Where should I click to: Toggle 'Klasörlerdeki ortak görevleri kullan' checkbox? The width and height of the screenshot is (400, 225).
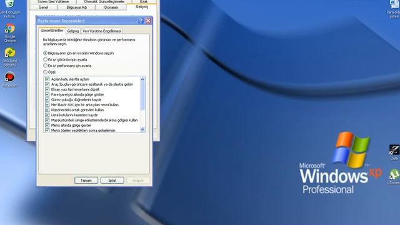(47, 110)
